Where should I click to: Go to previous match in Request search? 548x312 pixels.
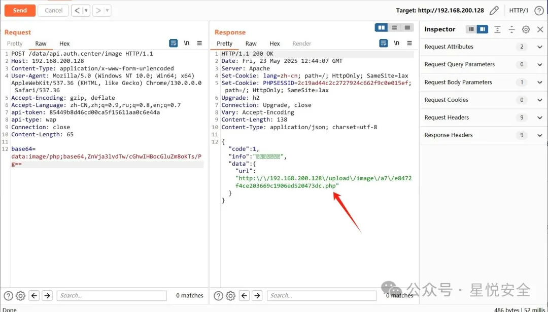click(34, 296)
